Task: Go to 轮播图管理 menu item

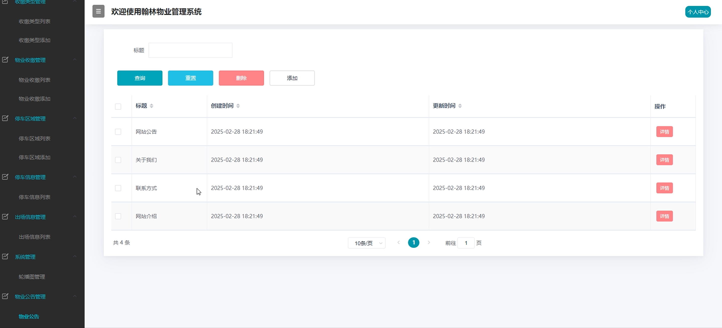Action: pyautogui.click(x=32, y=277)
